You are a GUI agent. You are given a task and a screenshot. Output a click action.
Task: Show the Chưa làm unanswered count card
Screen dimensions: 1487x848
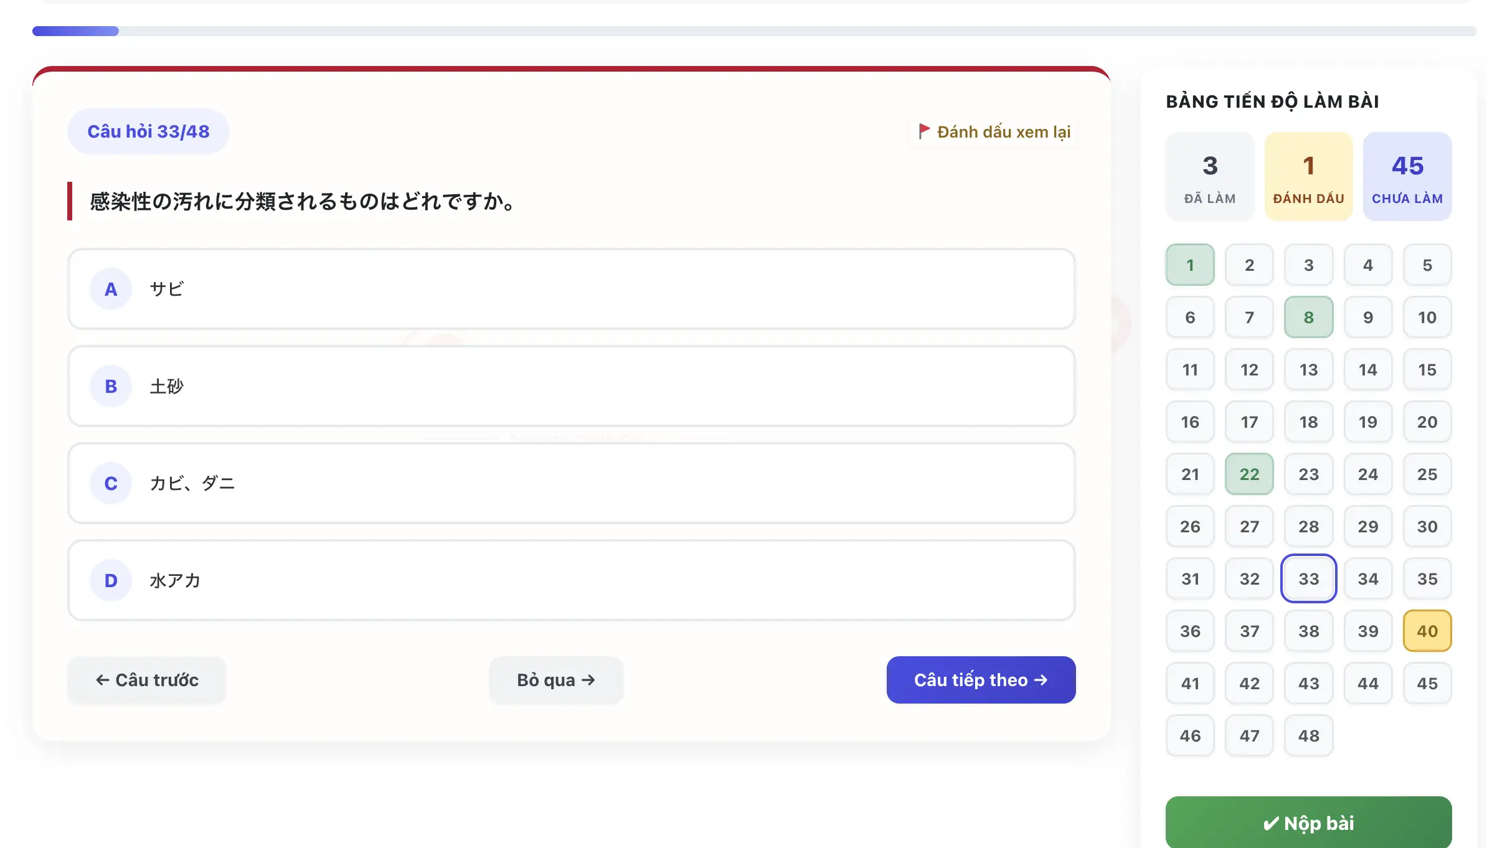[1407, 176]
